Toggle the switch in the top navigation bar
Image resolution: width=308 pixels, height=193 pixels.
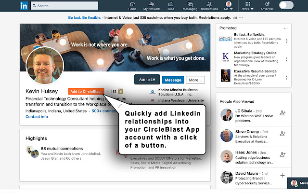click(x=286, y=5)
